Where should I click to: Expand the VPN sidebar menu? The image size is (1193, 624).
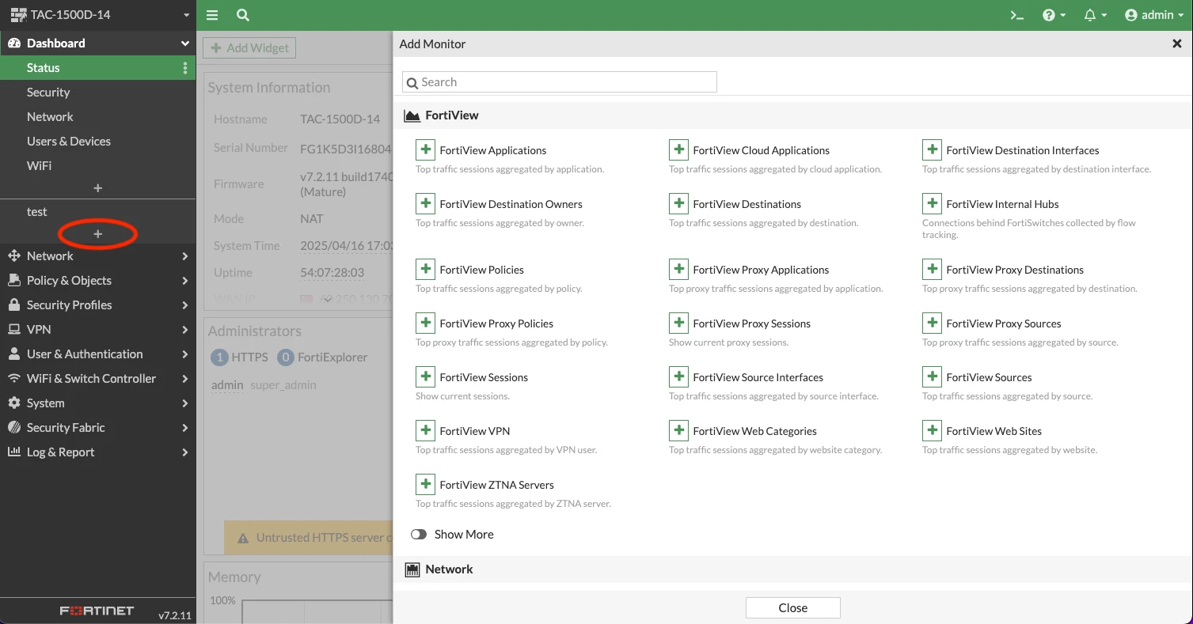[x=98, y=330]
